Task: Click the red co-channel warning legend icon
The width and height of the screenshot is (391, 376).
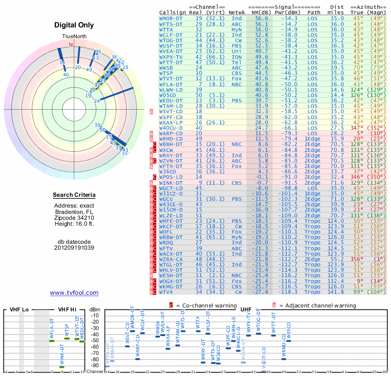Action: 171,305
